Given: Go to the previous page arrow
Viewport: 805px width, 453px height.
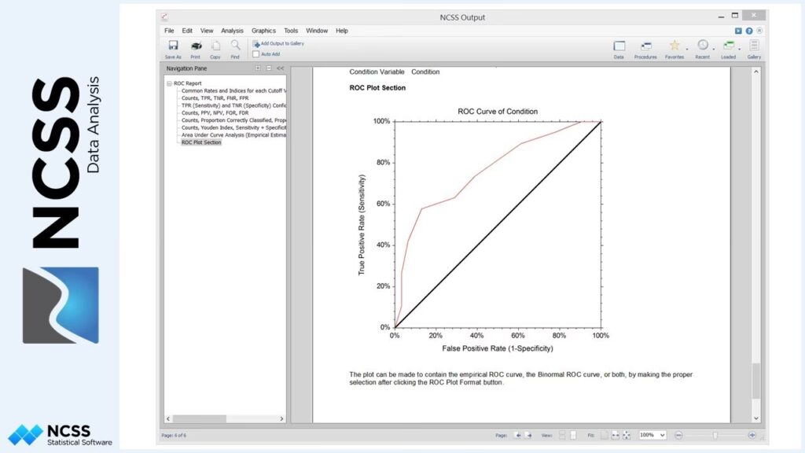Looking at the screenshot, I should point(518,435).
